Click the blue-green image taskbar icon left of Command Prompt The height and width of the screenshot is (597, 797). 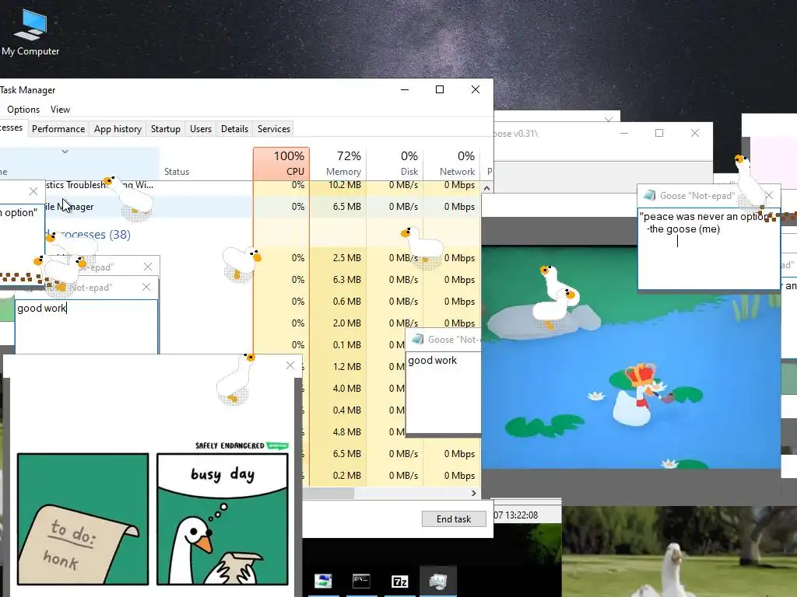(323, 581)
